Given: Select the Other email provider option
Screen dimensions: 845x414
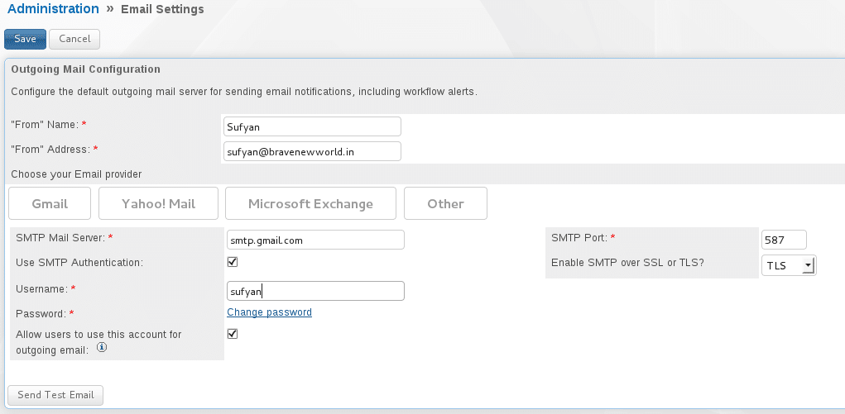Looking at the screenshot, I should (x=445, y=203).
